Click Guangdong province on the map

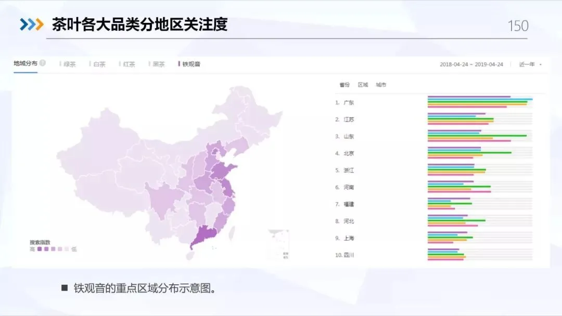(206, 235)
